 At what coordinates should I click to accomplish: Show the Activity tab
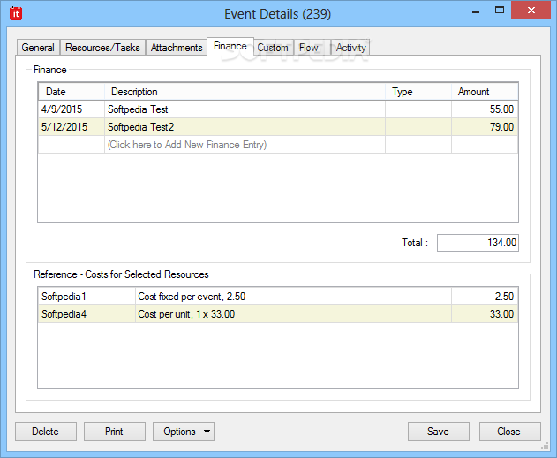(351, 48)
